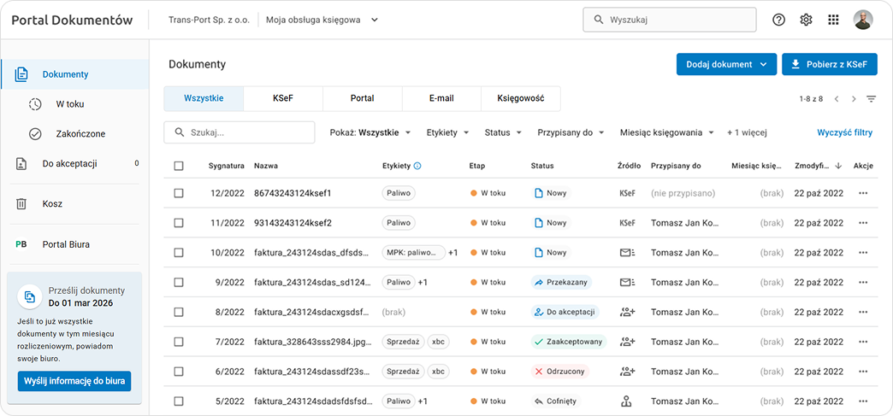Expand the Status filter dropdown
The image size is (893, 416).
coord(503,132)
